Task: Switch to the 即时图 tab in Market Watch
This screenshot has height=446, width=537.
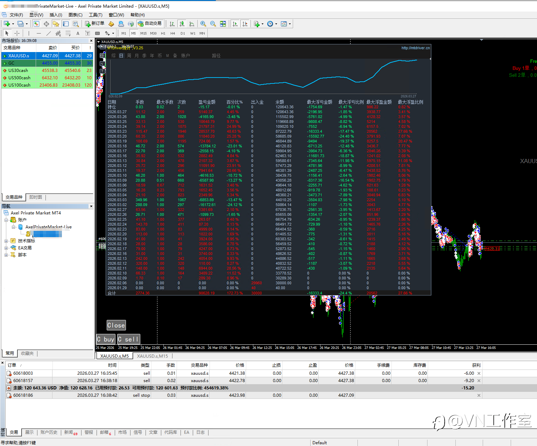Action: pos(36,197)
